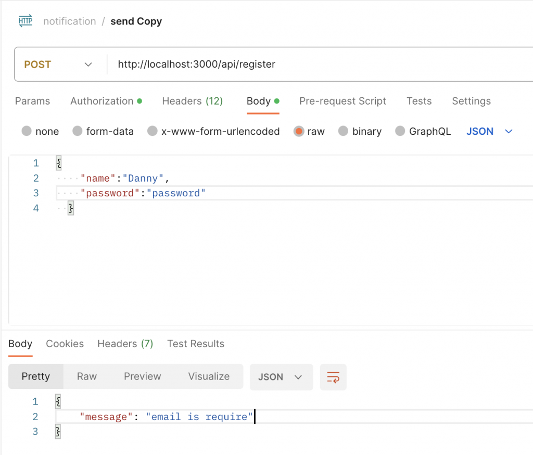533x455 pixels.
Task: Choose x-www-form-urlencoded body type
Action: coord(153,131)
